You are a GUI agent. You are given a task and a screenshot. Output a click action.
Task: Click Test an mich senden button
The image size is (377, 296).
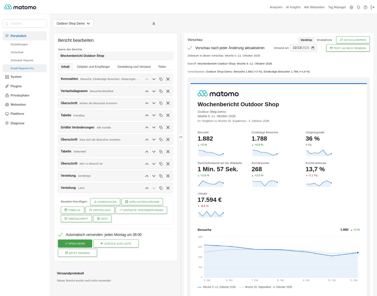(348, 48)
